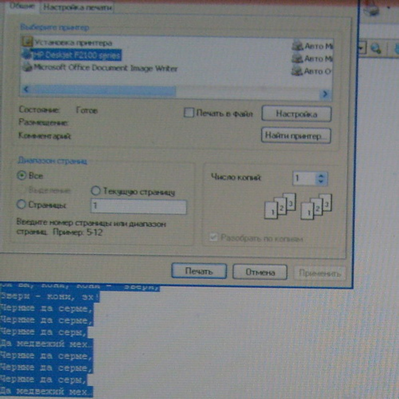
Task: Click right arrow of printer list scrollbar
Action: point(325,94)
